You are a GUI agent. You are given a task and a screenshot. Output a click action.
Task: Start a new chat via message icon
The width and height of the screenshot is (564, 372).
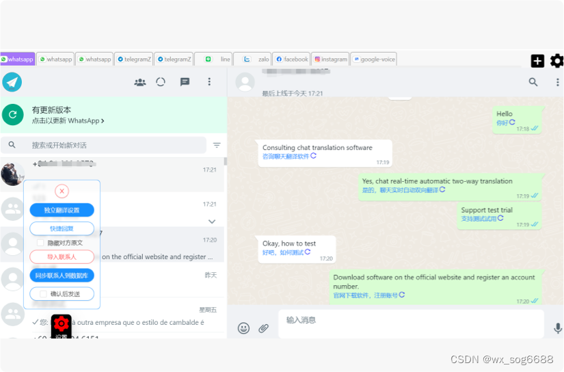point(185,82)
